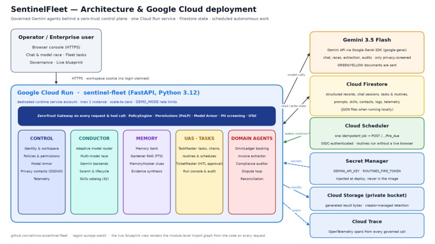Click 'Compliance auditor' entry

click(252, 164)
